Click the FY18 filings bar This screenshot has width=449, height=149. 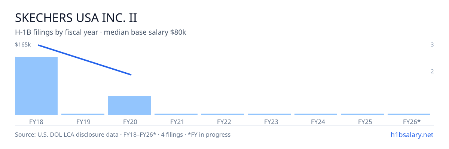36,86
